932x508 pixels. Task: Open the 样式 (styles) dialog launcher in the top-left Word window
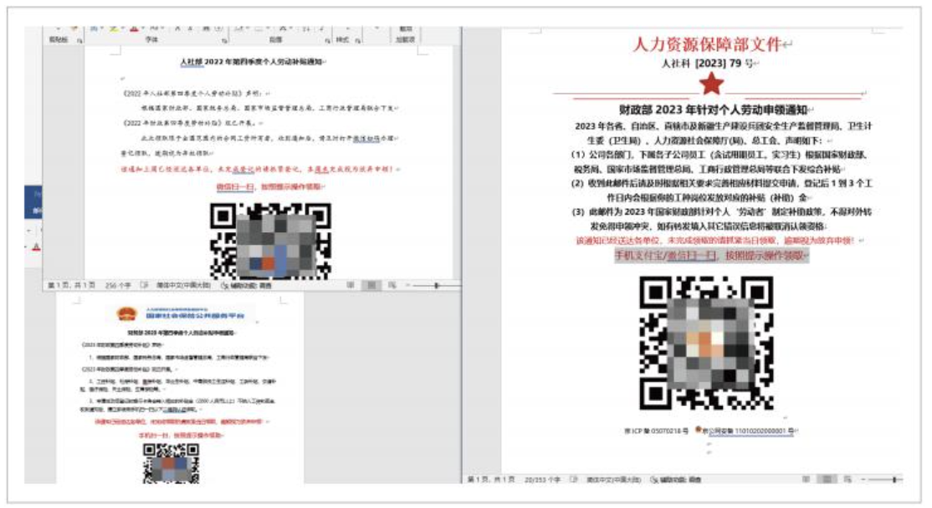(358, 40)
